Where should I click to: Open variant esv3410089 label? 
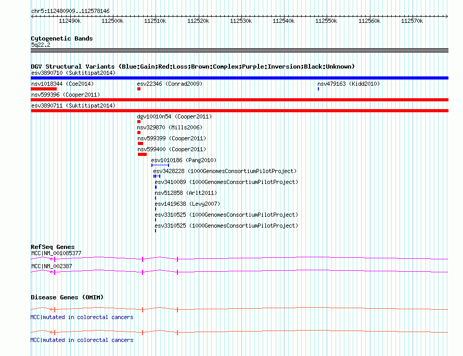226,182
